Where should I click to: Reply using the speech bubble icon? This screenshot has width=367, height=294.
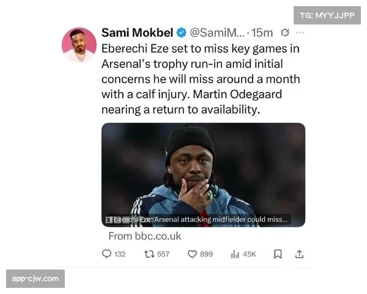tap(106, 254)
